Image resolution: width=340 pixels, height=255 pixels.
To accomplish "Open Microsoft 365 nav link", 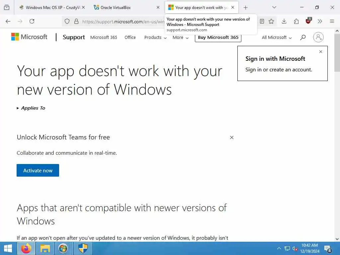I will [104, 37].
